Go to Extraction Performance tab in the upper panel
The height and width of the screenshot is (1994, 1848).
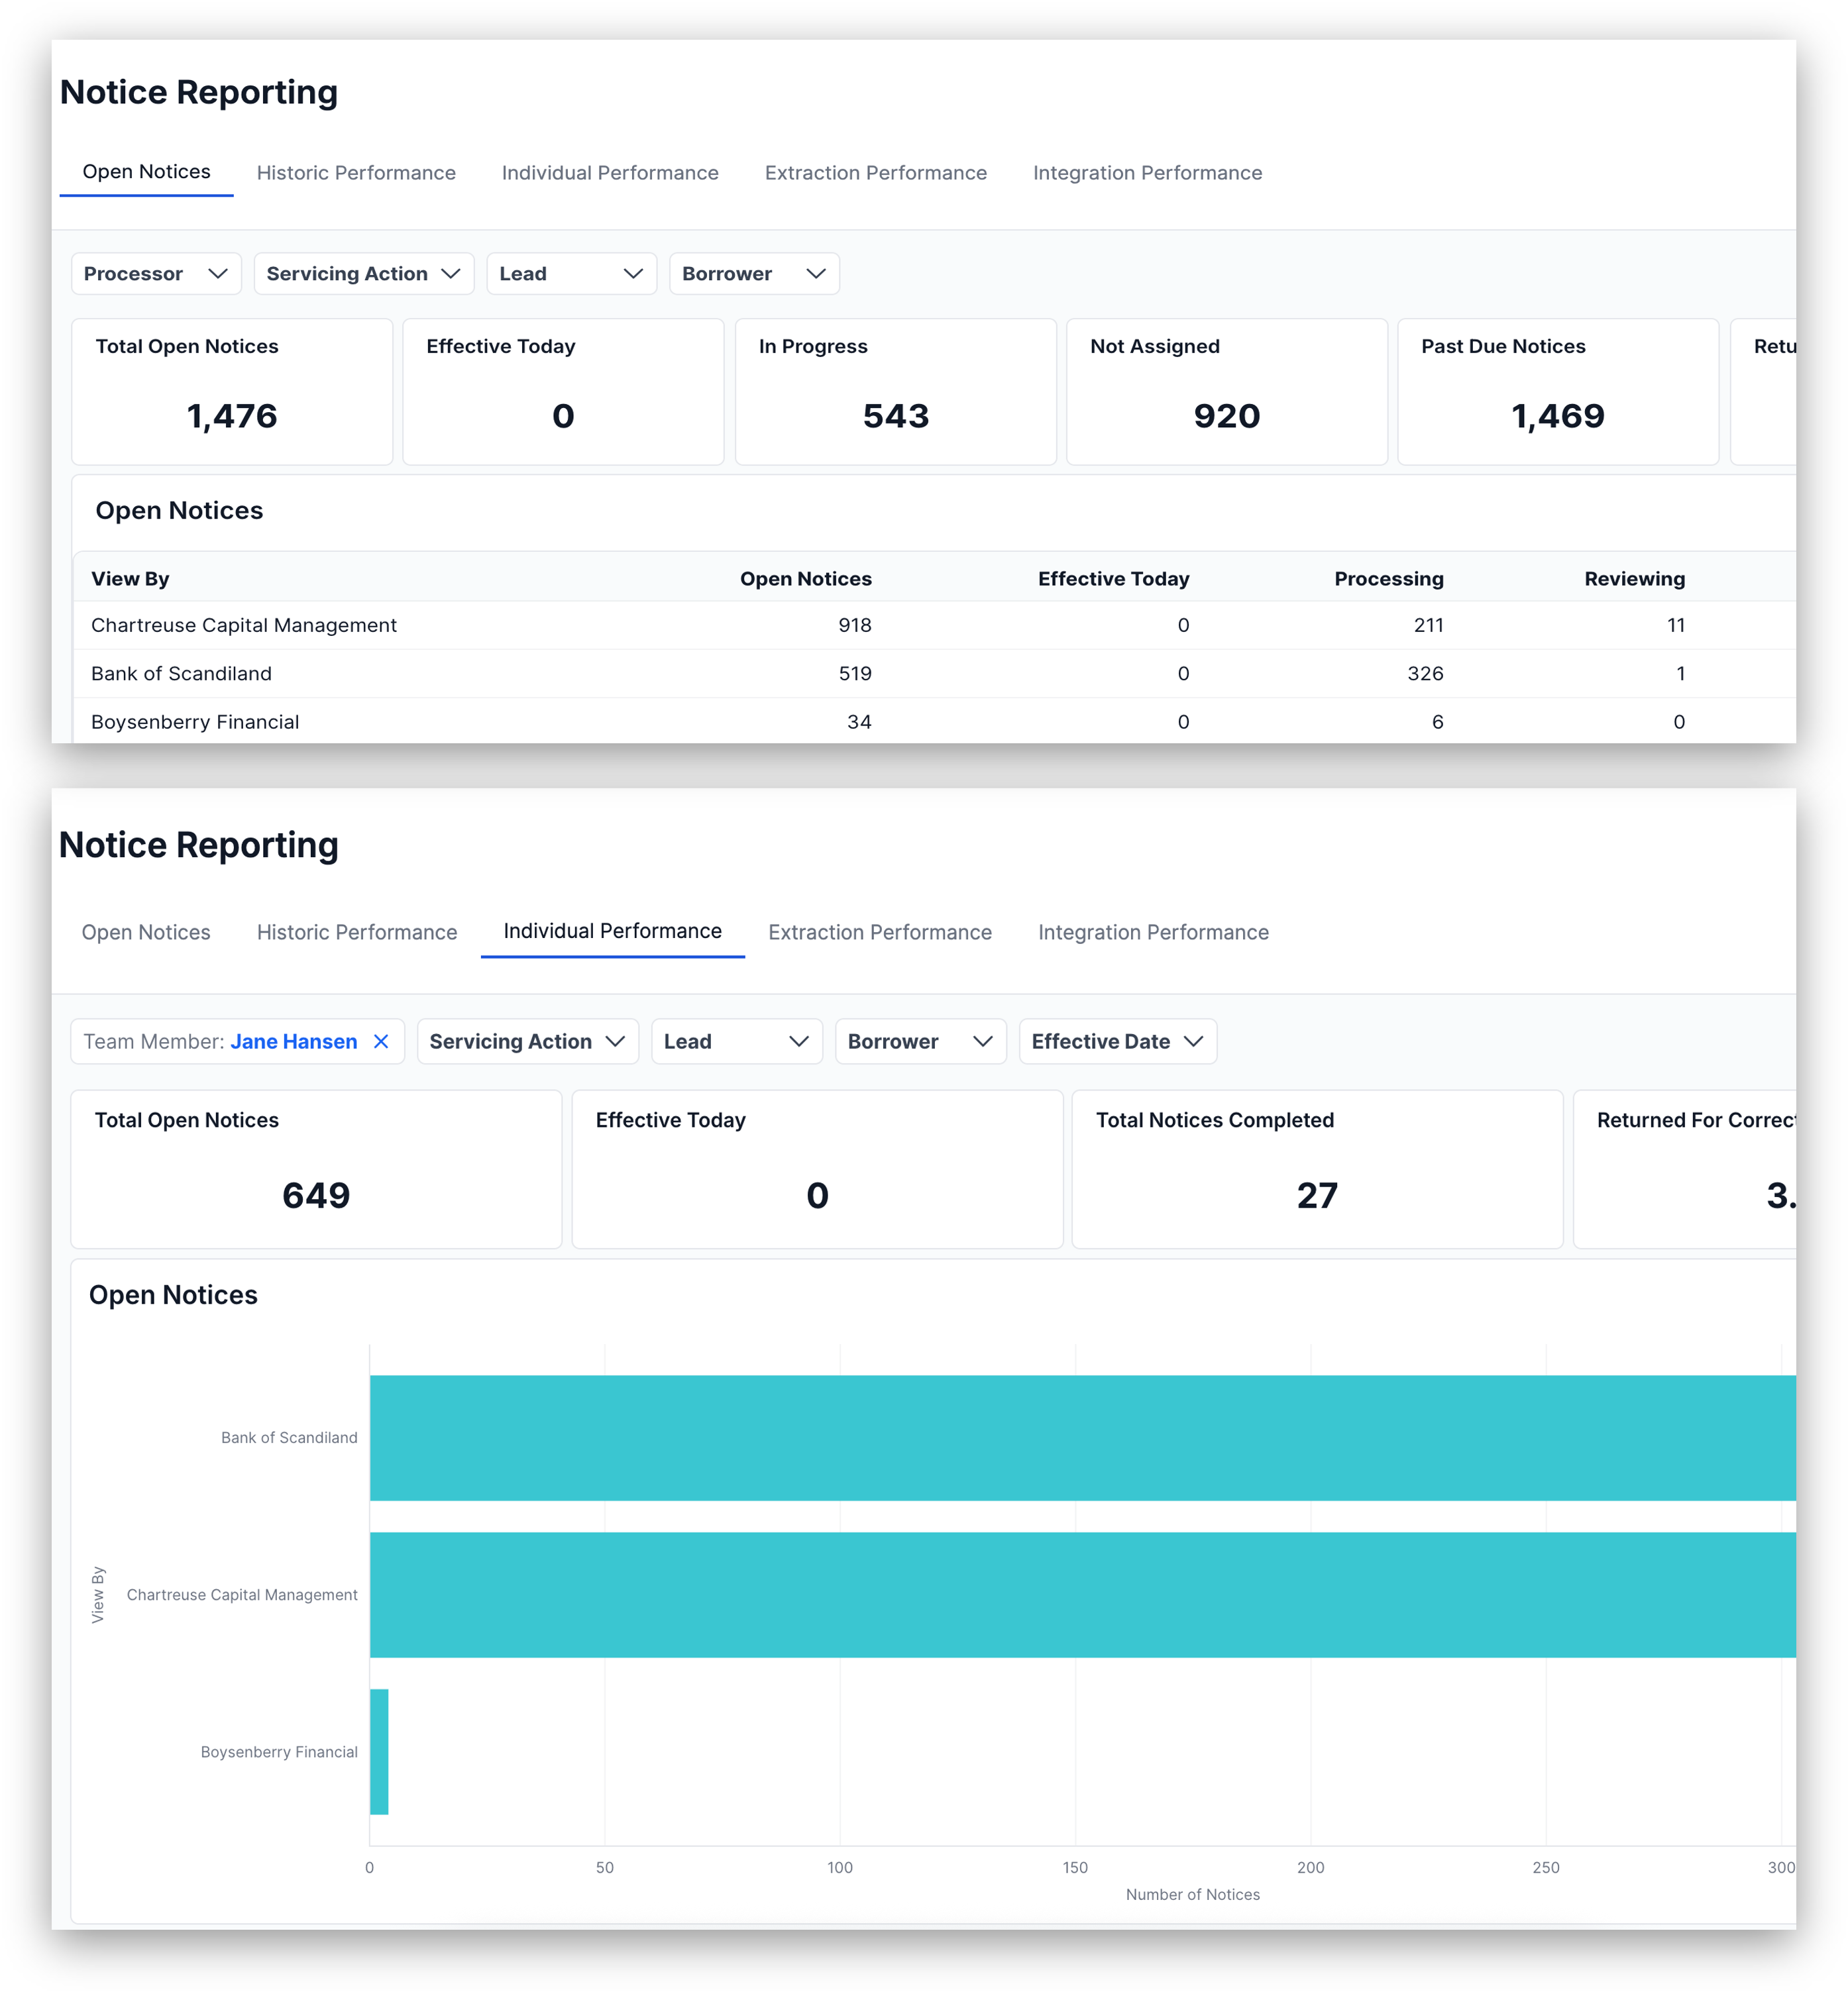875,173
